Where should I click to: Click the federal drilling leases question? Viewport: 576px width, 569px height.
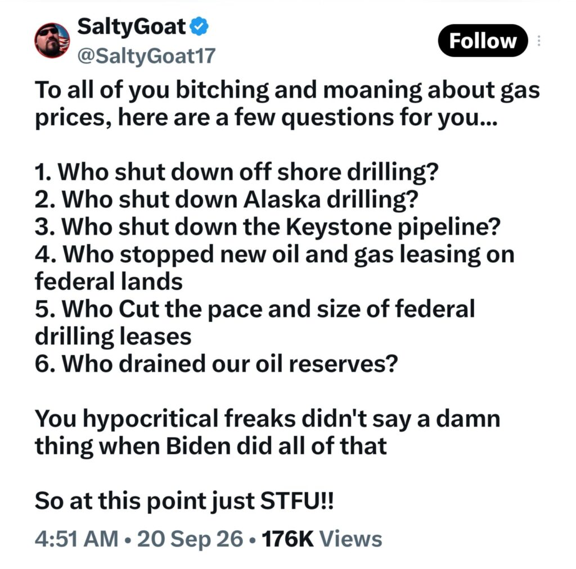tap(255, 322)
